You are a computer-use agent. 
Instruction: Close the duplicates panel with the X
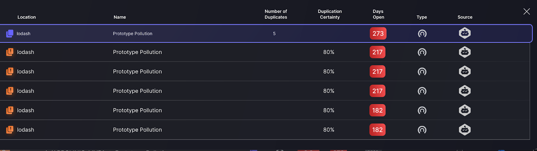pos(527,12)
